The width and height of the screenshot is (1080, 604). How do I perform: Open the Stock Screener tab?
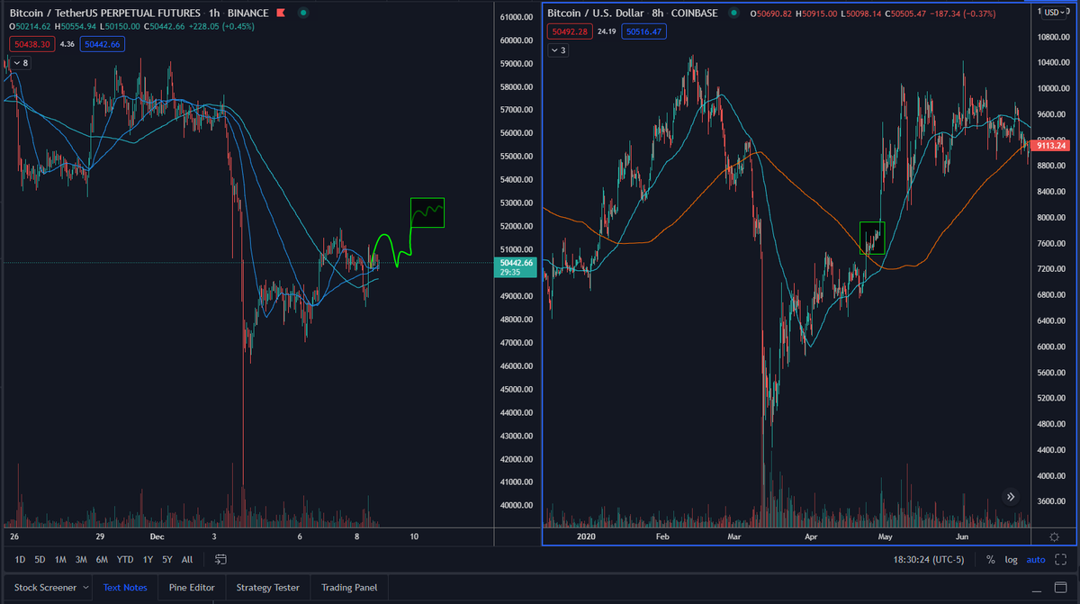point(45,588)
